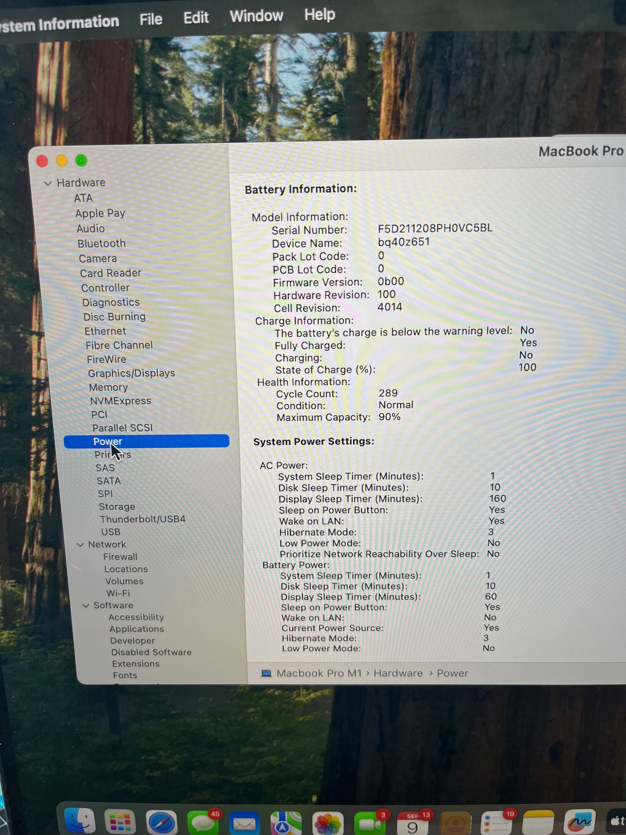Open Contacts from the dock
Viewport: 626px width, 835px height.
point(455,823)
